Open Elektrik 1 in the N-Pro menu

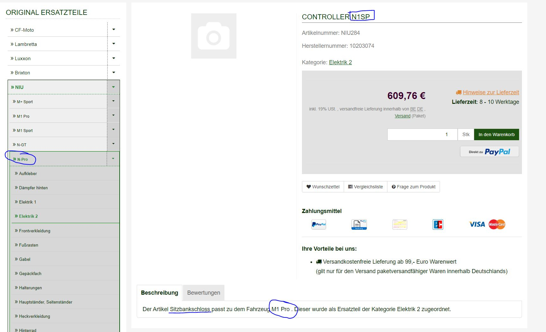point(28,202)
